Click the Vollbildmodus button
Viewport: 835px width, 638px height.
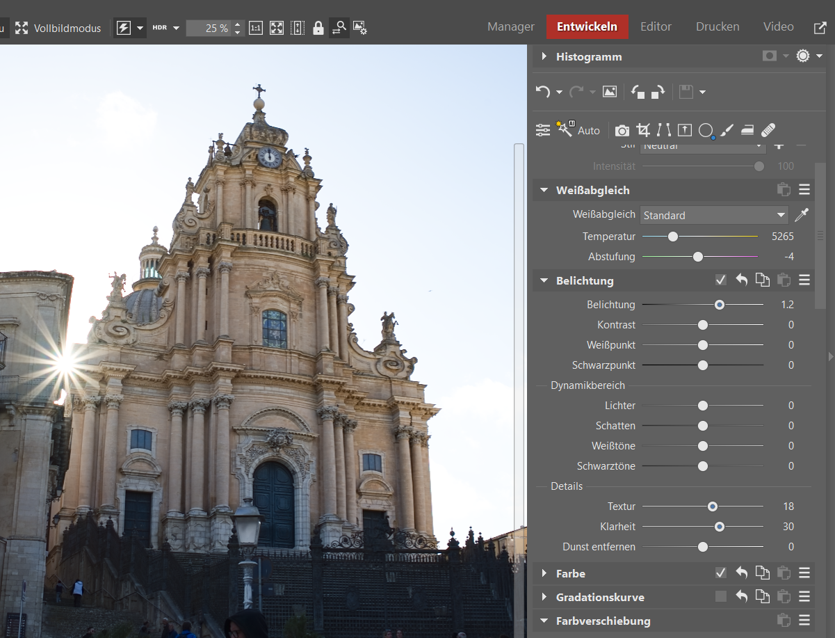(58, 28)
